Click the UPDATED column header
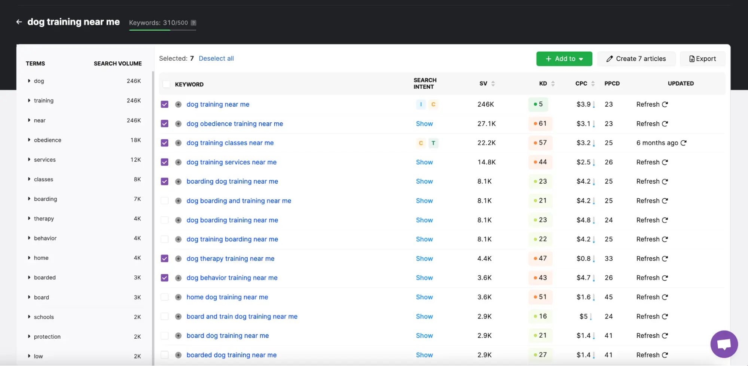The image size is (748, 366). (x=681, y=83)
